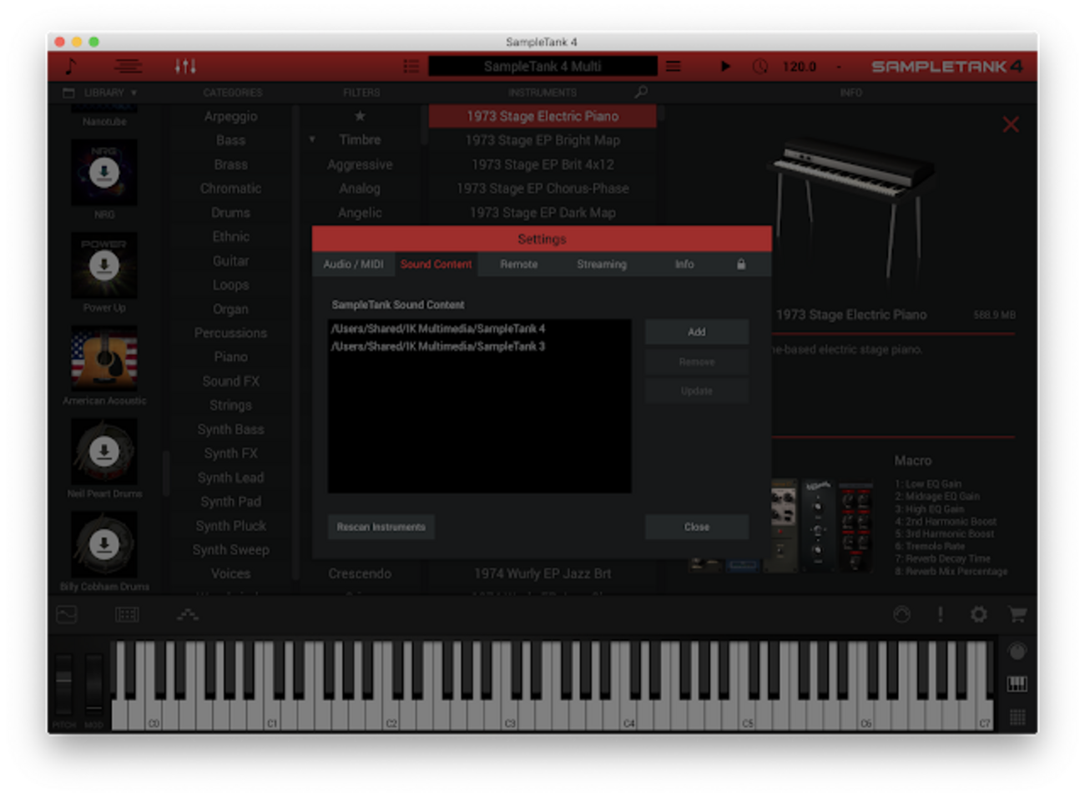Select the Crescendo filter
Image resolution: width=1085 pixels, height=797 pixels.
coord(360,573)
